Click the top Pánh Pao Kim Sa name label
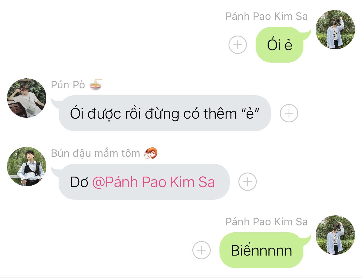Viewport: 362px width, 278px height. coord(267,16)
